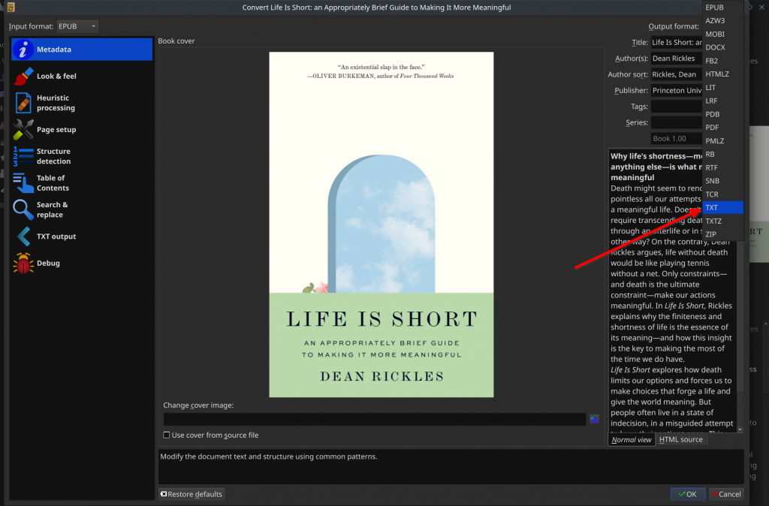Switch to the HTML source tab
This screenshot has width=769, height=506.
point(680,439)
